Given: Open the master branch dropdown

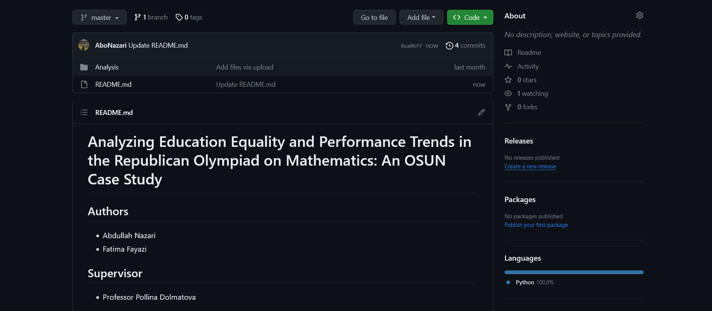Looking at the screenshot, I should (x=100, y=17).
